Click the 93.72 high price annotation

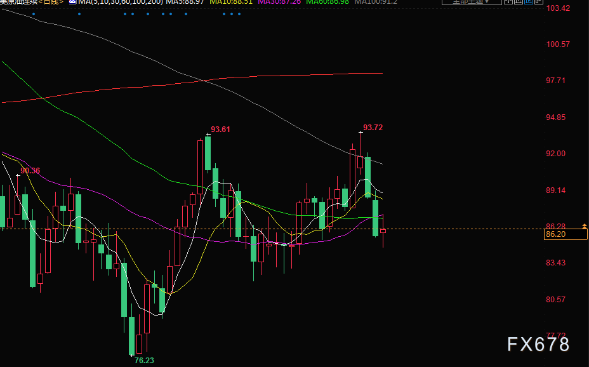point(373,128)
